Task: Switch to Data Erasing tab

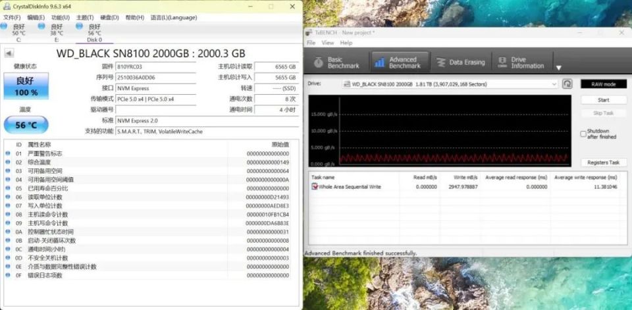Action: coord(461,63)
